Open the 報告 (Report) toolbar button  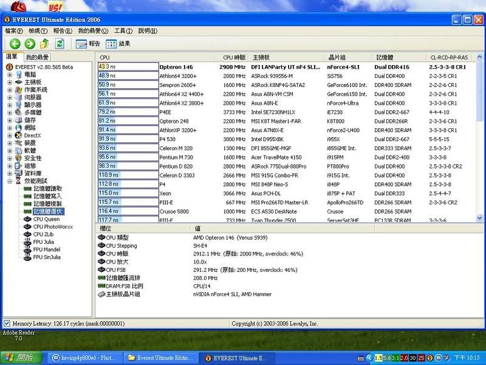click(x=88, y=44)
